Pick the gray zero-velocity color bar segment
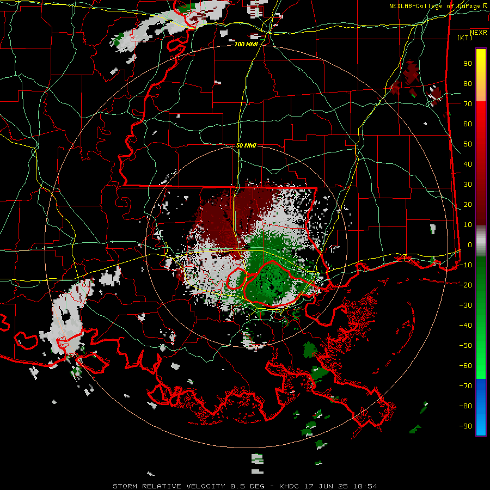 pyautogui.click(x=481, y=241)
